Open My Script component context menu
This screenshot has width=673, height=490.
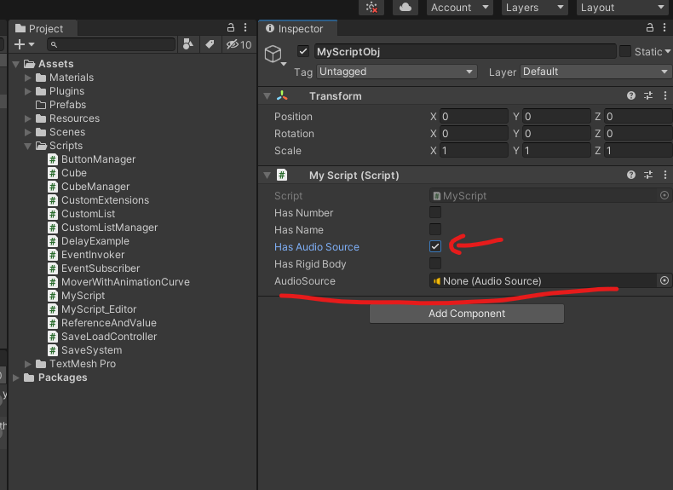665,175
